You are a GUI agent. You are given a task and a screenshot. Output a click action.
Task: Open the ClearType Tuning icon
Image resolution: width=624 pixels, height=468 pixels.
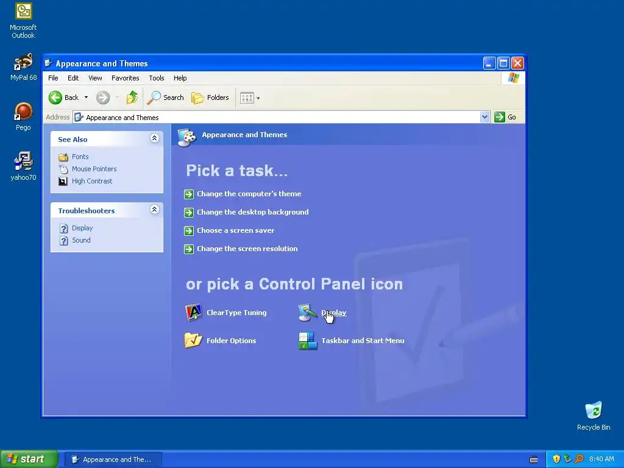[193, 313]
